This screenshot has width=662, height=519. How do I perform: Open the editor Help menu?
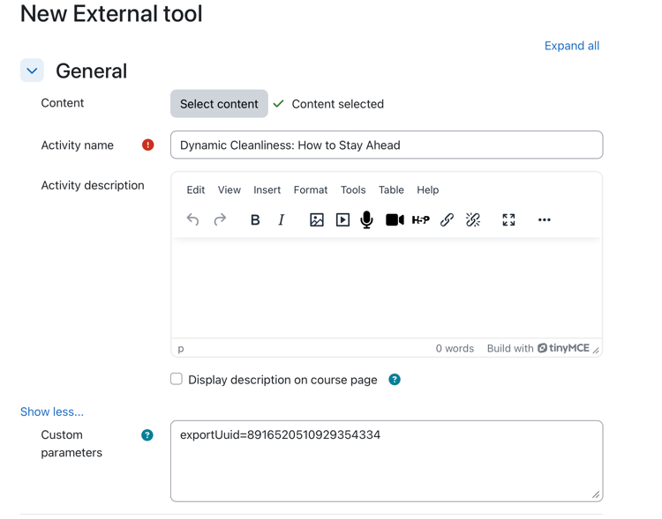pos(428,189)
